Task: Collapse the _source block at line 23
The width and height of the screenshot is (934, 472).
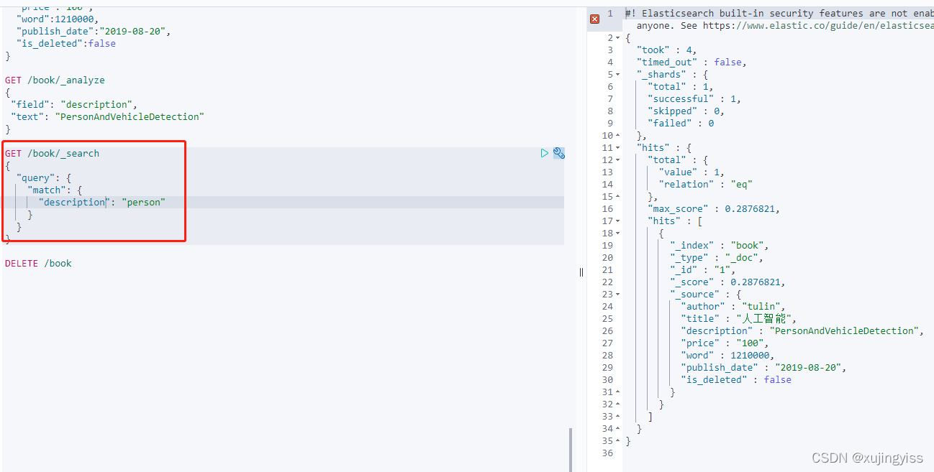Action: (x=618, y=295)
